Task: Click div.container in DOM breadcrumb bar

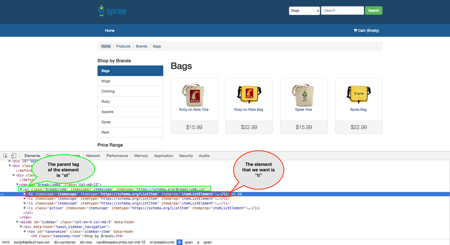Action: pyautogui.click(x=64, y=242)
